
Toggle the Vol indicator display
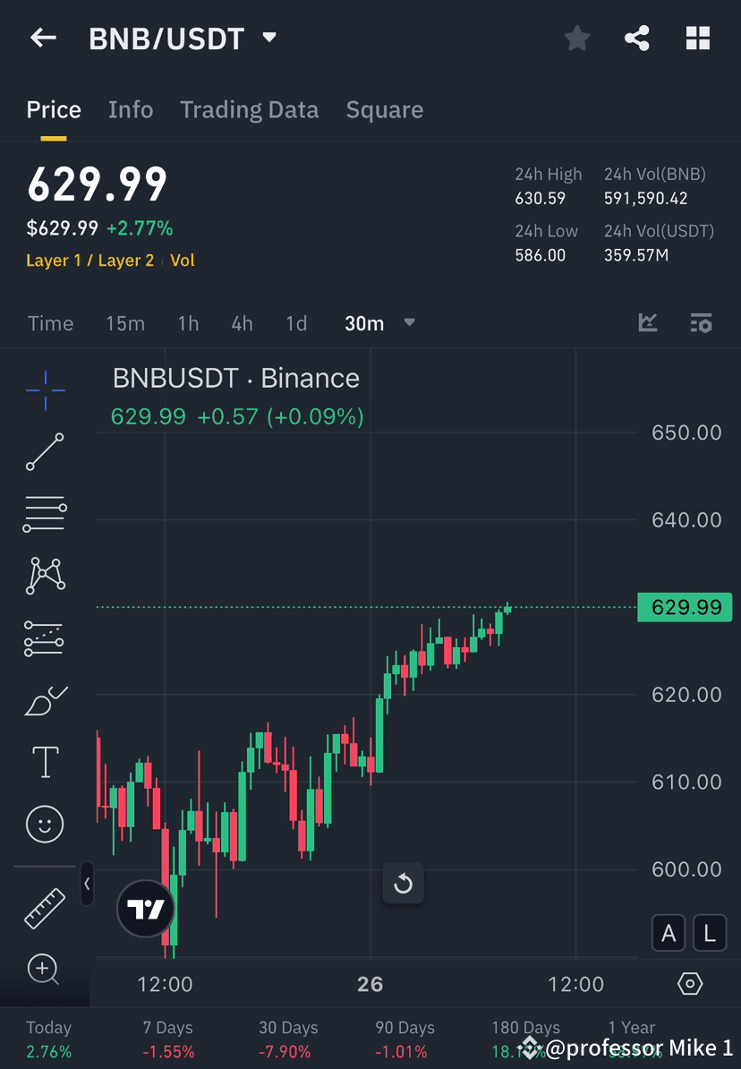point(183,261)
